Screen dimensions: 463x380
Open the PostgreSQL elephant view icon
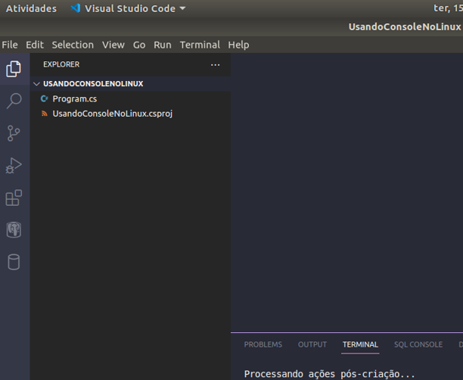click(14, 229)
